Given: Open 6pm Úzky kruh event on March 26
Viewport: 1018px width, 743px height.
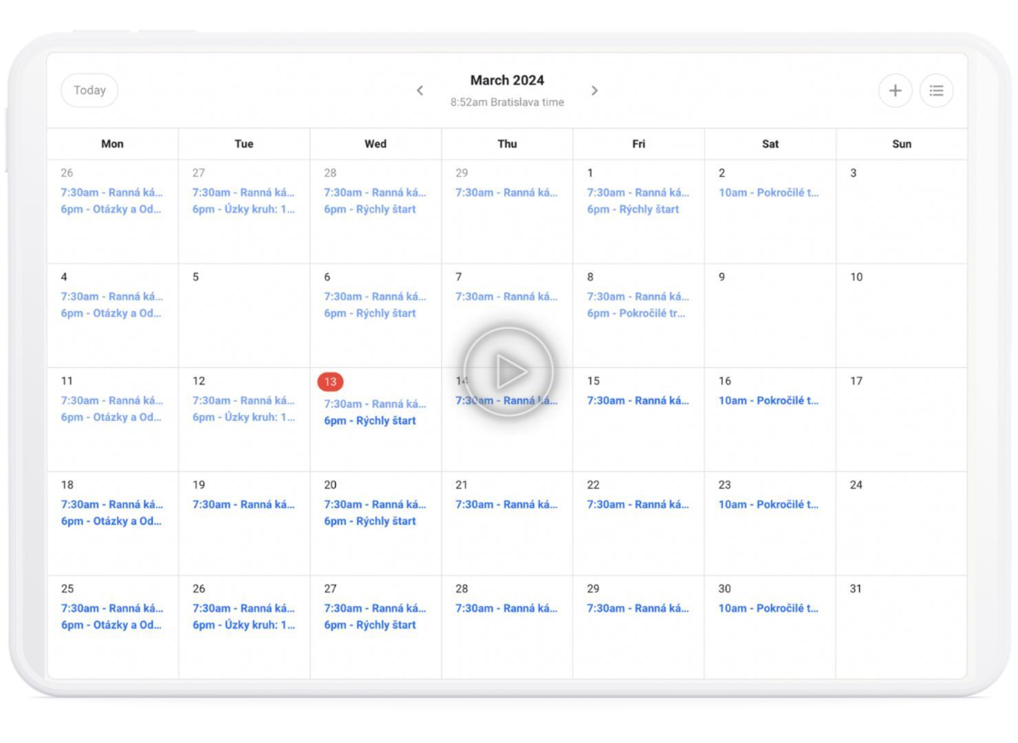Looking at the screenshot, I should pos(243,625).
